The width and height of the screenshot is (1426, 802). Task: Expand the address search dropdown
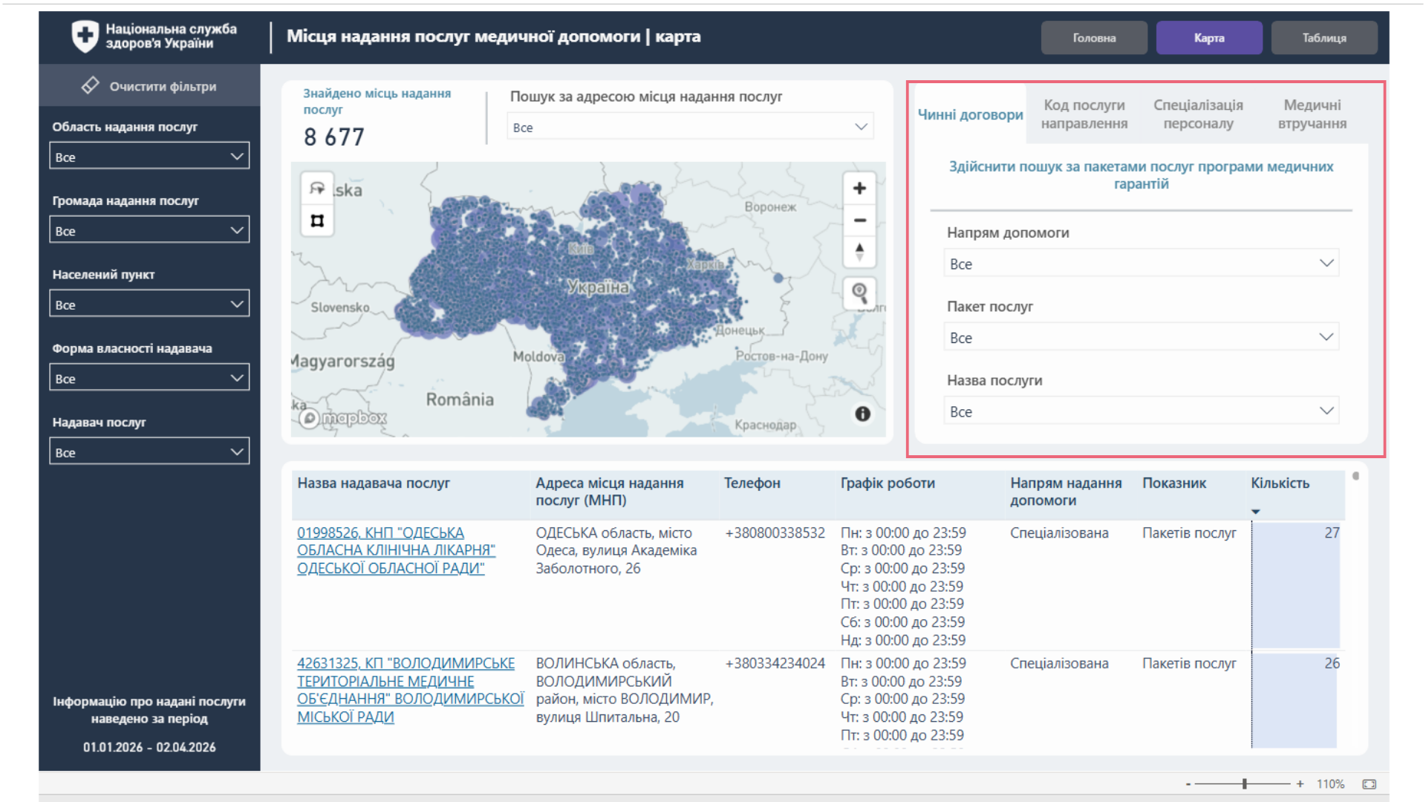coord(690,127)
